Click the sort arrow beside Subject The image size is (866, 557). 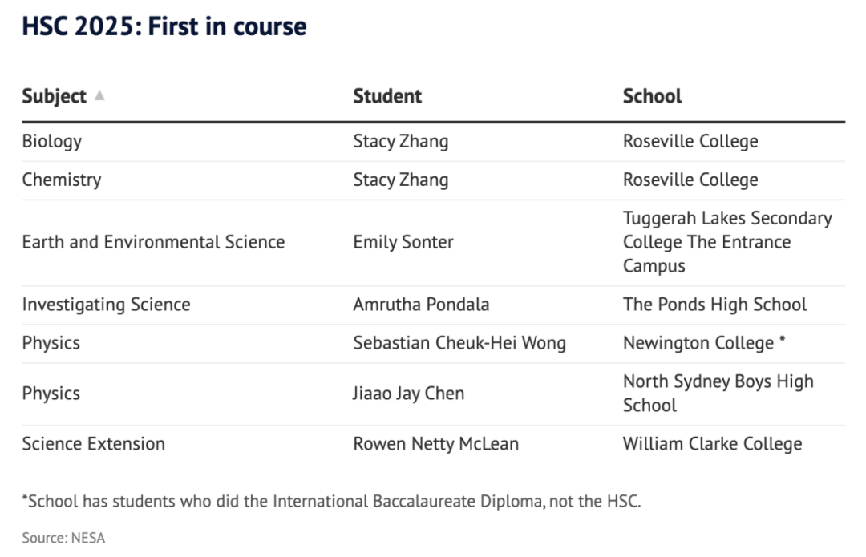pyautogui.click(x=99, y=96)
